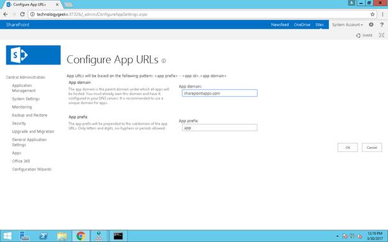388x242 pixels.
Task: Open Sites in the top bar
Action: click(x=320, y=24)
